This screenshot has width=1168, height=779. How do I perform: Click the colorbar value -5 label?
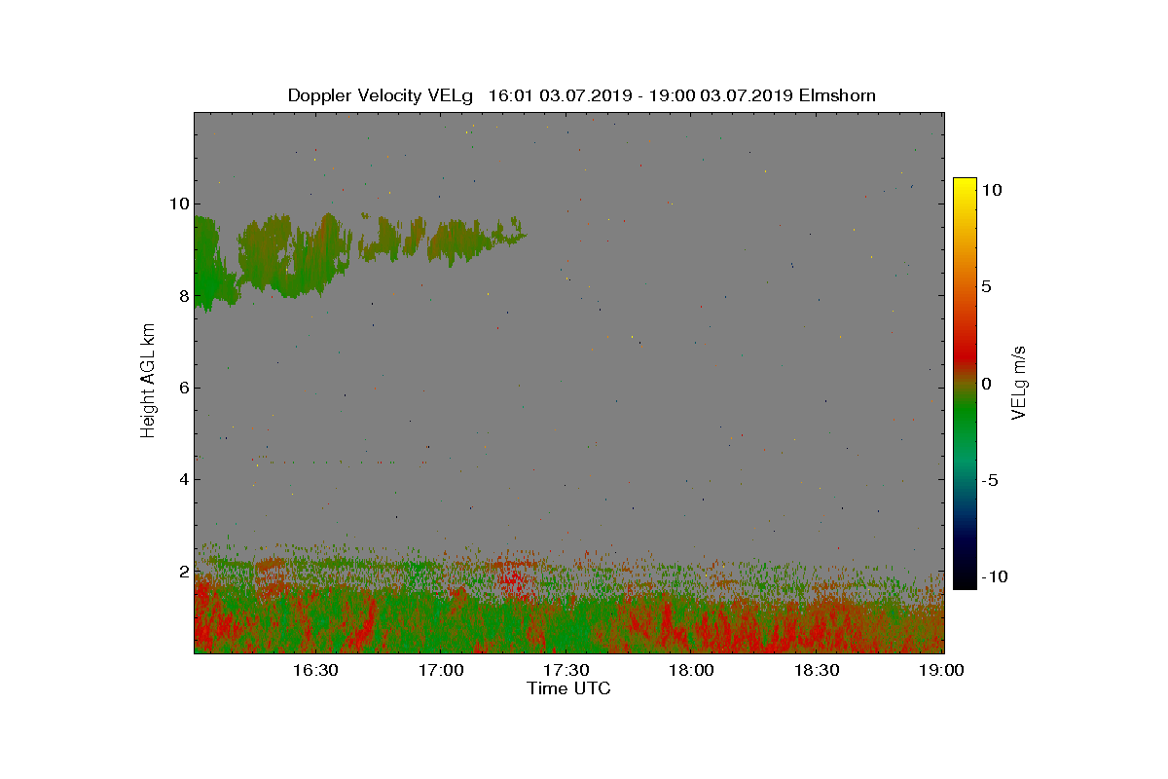[989, 480]
